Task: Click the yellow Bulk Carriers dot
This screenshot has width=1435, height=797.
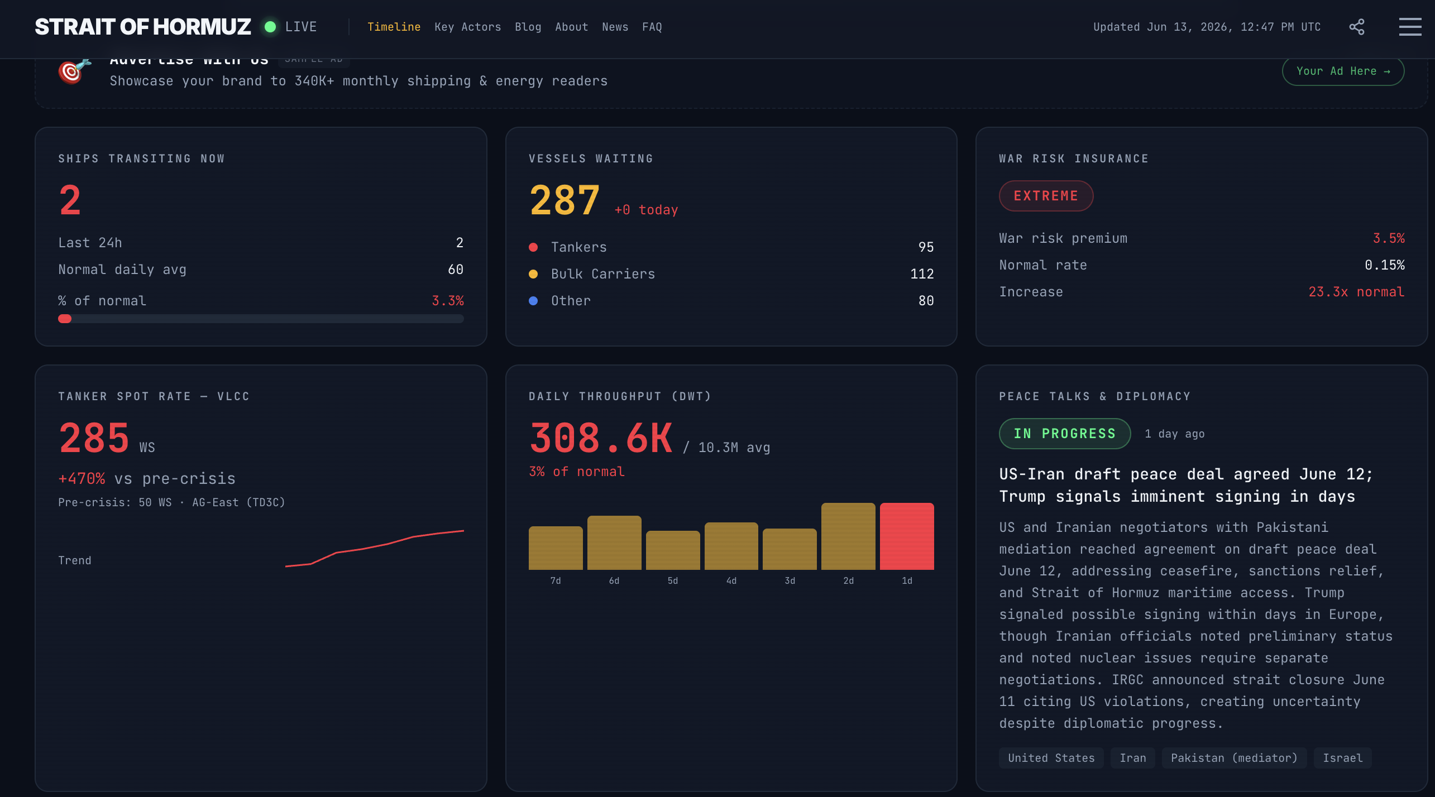Action: click(x=533, y=274)
